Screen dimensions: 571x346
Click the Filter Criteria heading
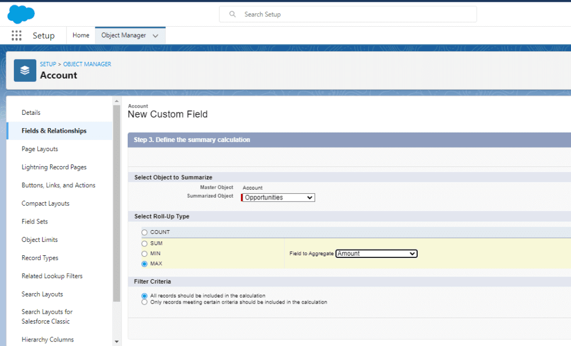[x=152, y=281]
